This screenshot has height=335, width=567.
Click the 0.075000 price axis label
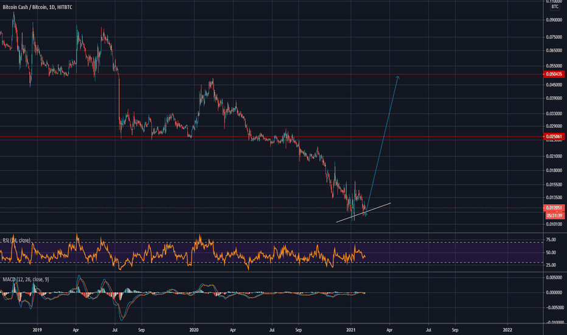pos(554,37)
